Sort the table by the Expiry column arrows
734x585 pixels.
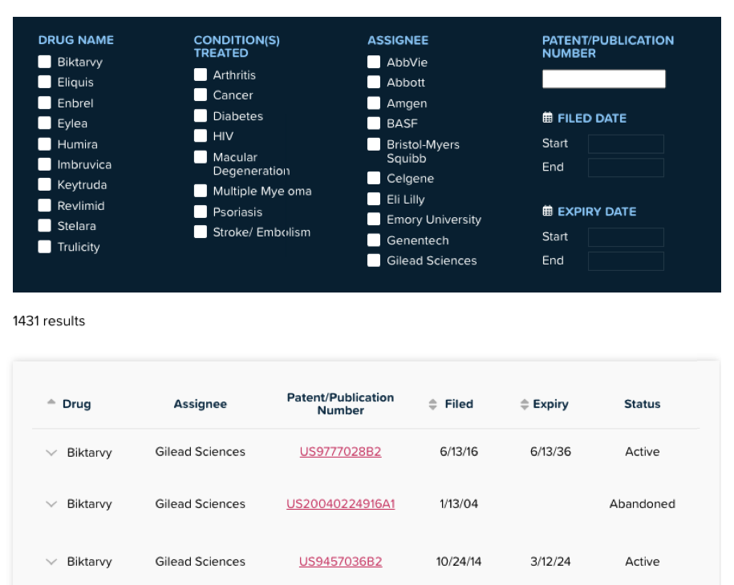pyautogui.click(x=525, y=405)
